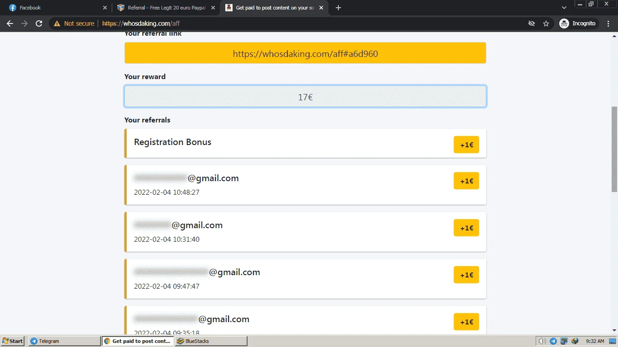618x347 pixels.
Task: Click the Your reward label
Action: click(145, 77)
